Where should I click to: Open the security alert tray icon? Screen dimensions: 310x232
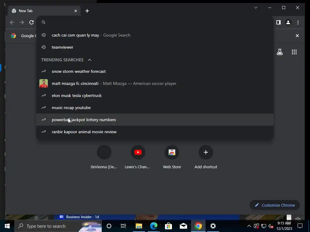point(256,226)
